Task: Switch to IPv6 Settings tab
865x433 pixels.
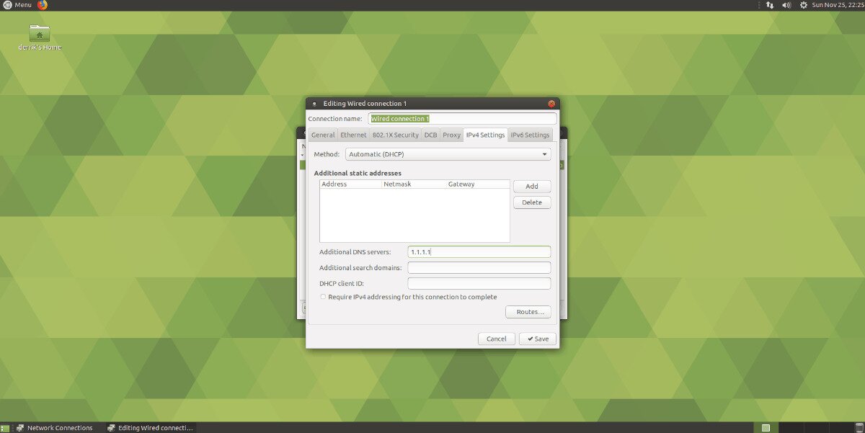Action: 530,135
